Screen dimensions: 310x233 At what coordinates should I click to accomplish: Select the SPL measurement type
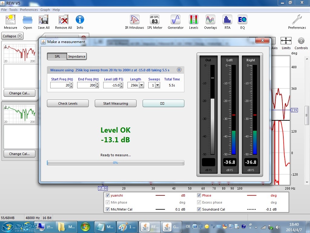tap(57, 56)
